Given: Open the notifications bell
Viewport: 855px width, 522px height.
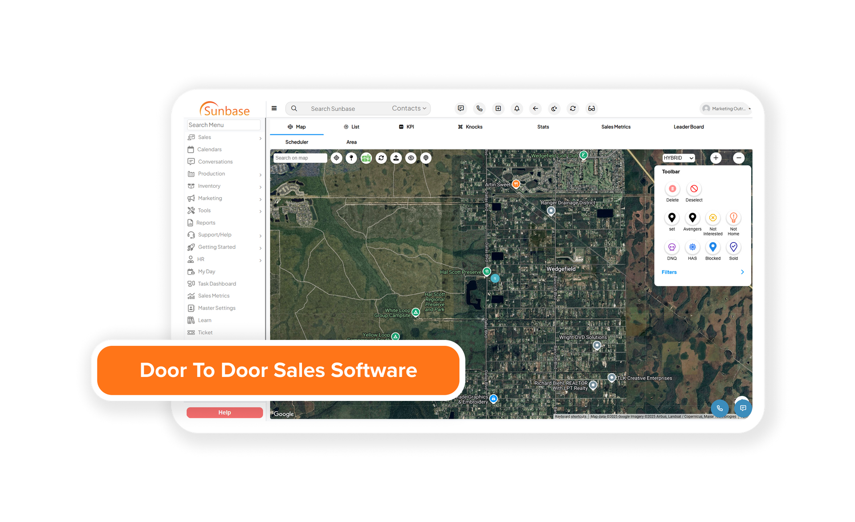Looking at the screenshot, I should 517,108.
